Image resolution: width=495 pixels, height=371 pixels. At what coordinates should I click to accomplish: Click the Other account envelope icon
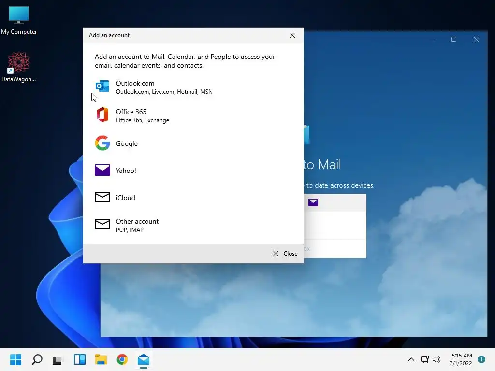[102, 224]
